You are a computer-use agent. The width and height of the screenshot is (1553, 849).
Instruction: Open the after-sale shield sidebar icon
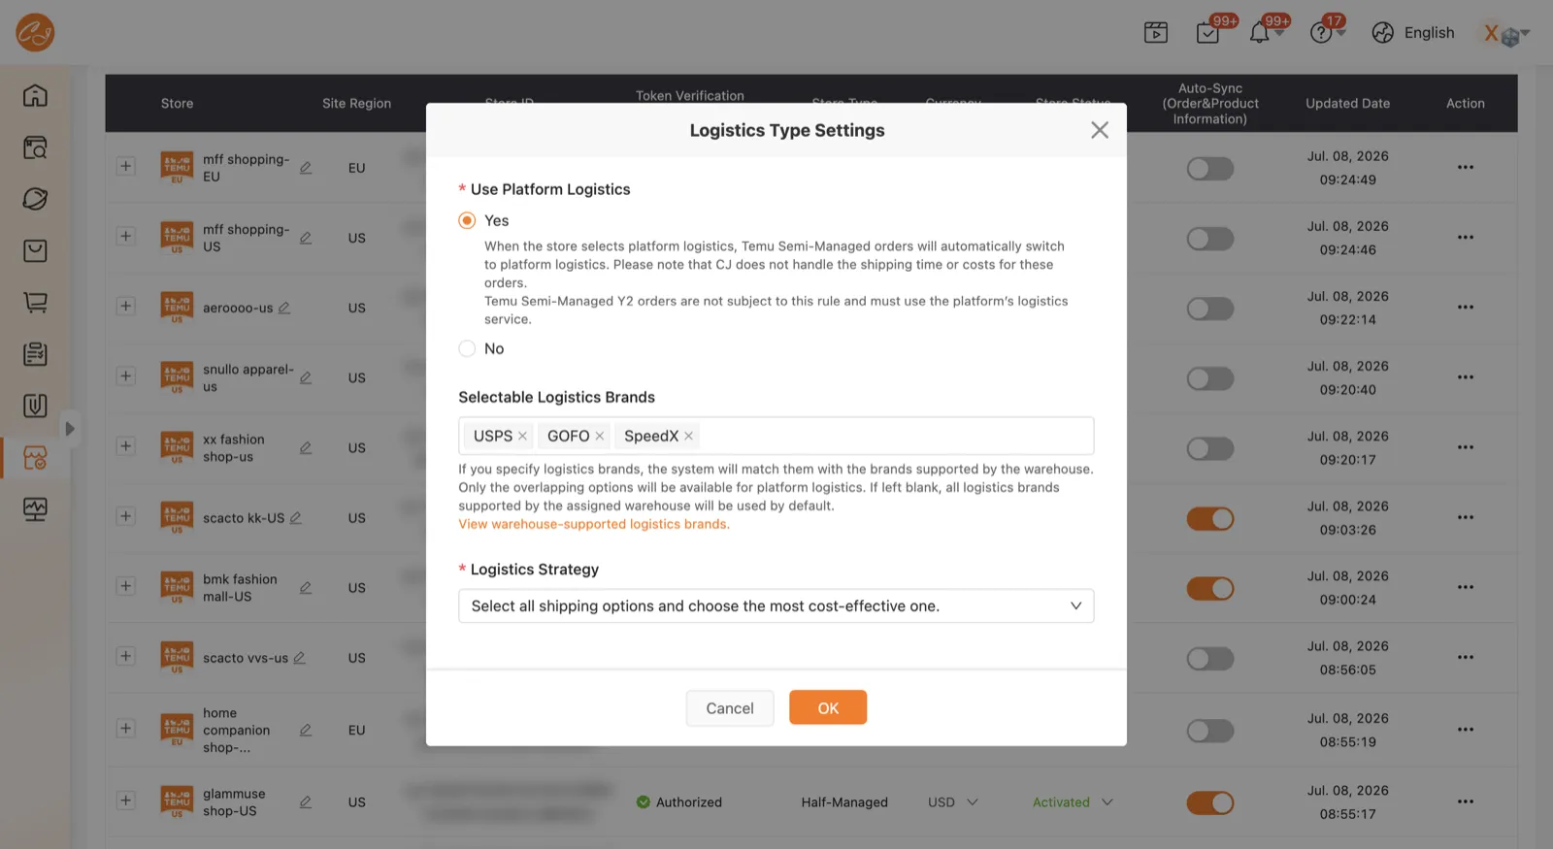(35, 406)
